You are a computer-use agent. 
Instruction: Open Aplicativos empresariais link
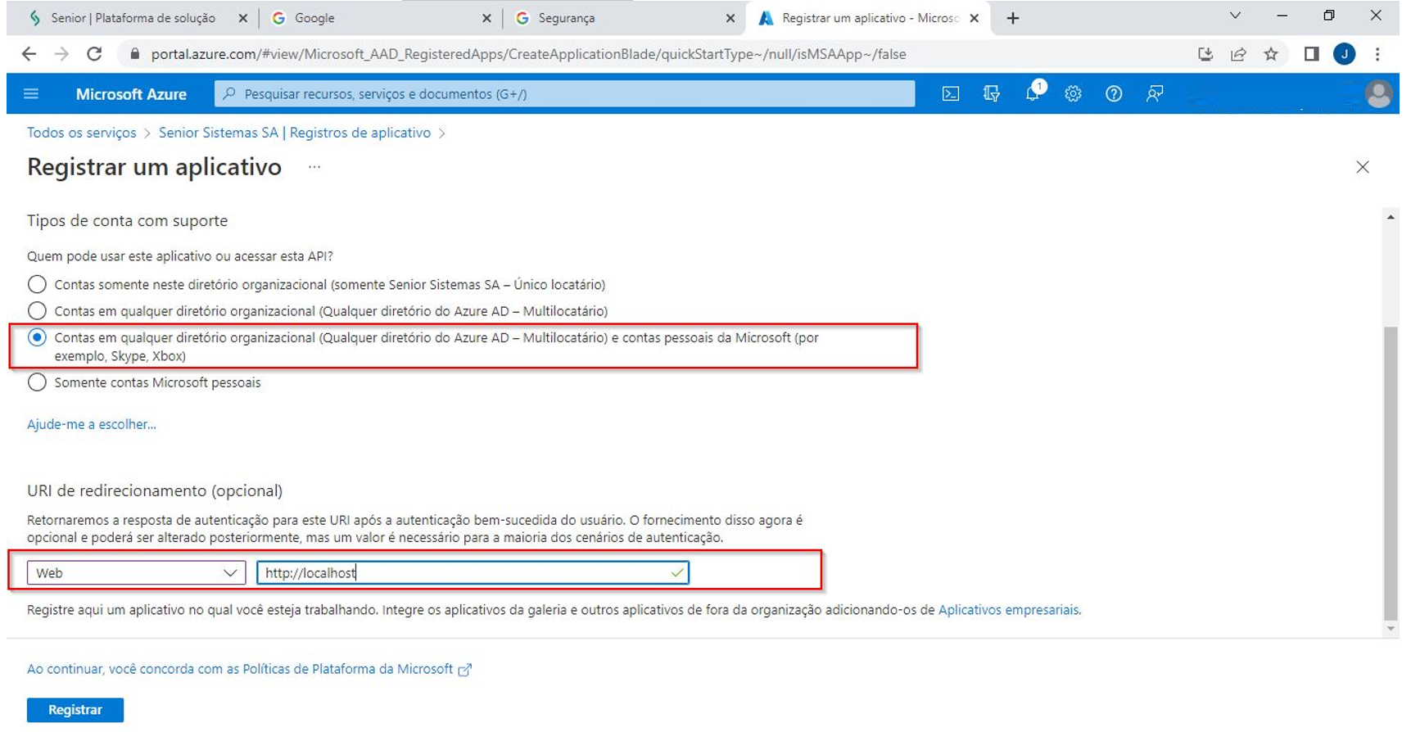click(x=1008, y=610)
